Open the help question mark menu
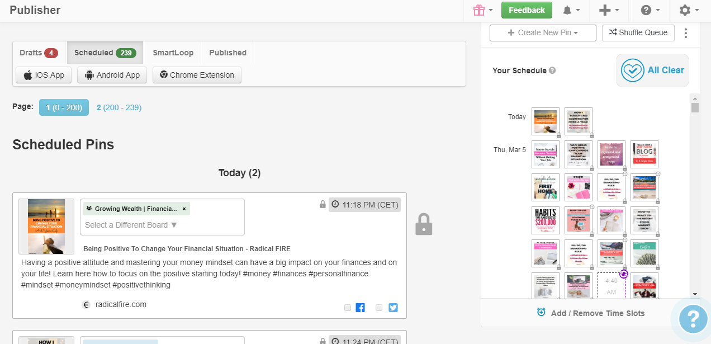 pos(651,10)
